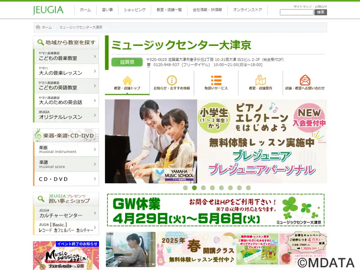Open 習い事 in top navigation
Viewport: 360px width, 270px height.
(108, 10)
